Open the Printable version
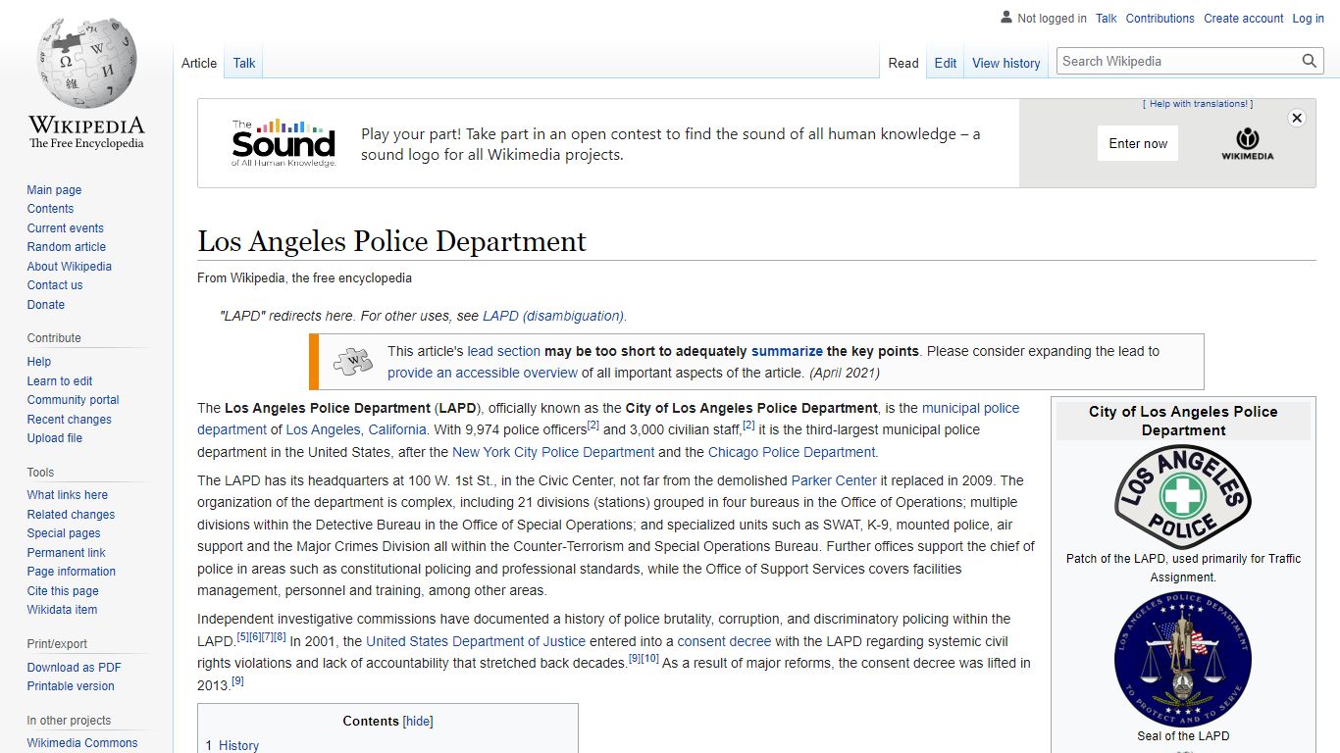Image resolution: width=1340 pixels, height=753 pixels. (71, 686)
